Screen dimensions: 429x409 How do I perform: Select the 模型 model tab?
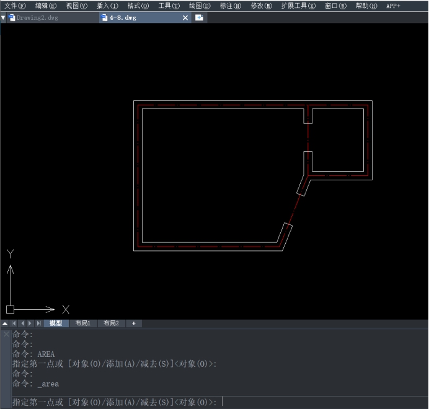[56, 323]
